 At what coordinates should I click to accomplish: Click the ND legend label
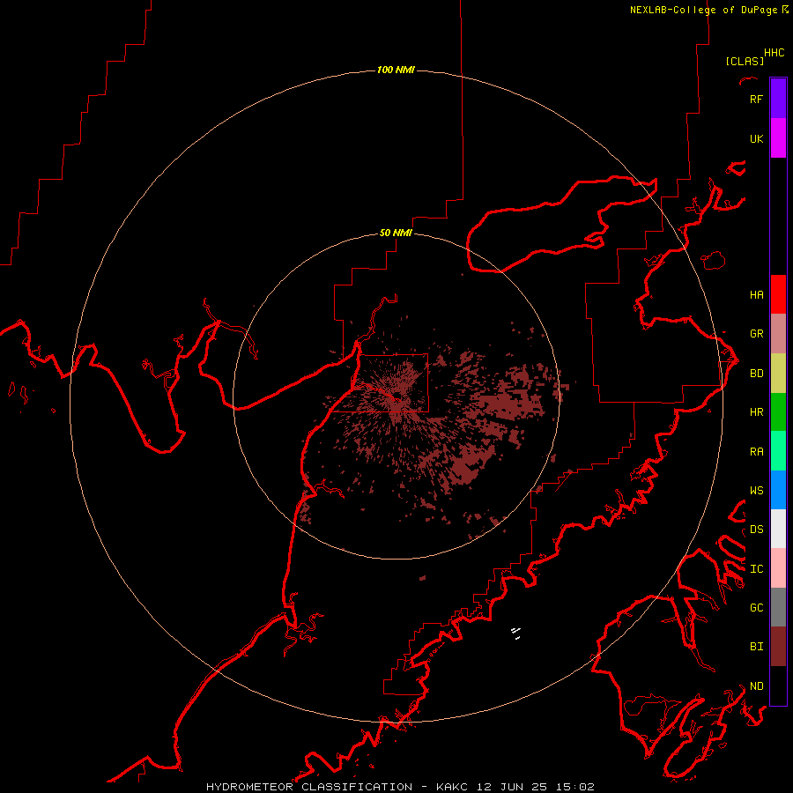click(756, 686)
